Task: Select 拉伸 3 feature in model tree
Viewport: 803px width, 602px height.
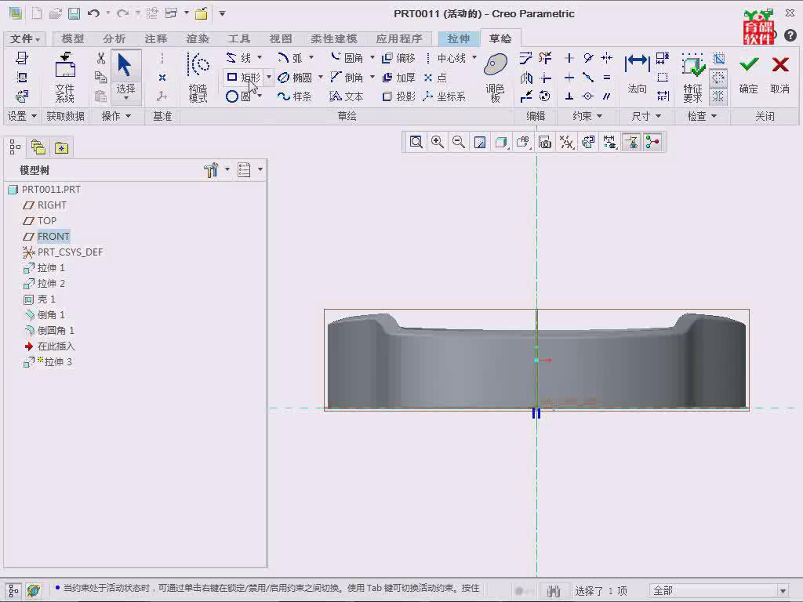Action: (x=48, y=362)
